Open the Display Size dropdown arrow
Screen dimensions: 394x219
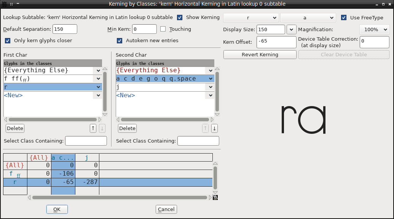point(291,30)
